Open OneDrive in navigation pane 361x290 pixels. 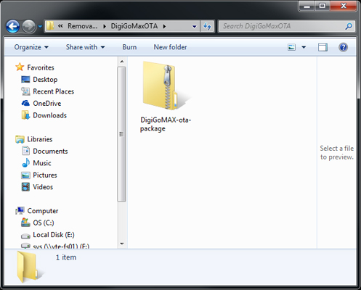[47, 104]
